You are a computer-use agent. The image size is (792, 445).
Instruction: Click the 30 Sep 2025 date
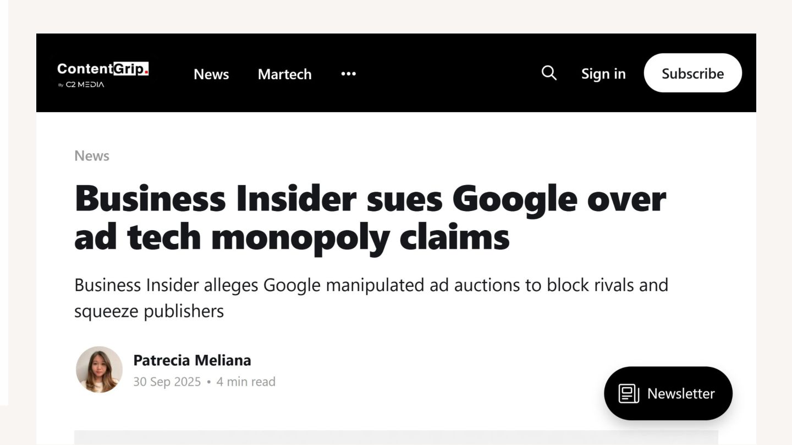167,382
